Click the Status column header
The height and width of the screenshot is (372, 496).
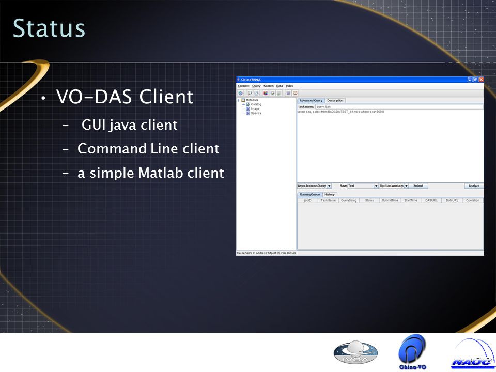click(x=369, y=200)
